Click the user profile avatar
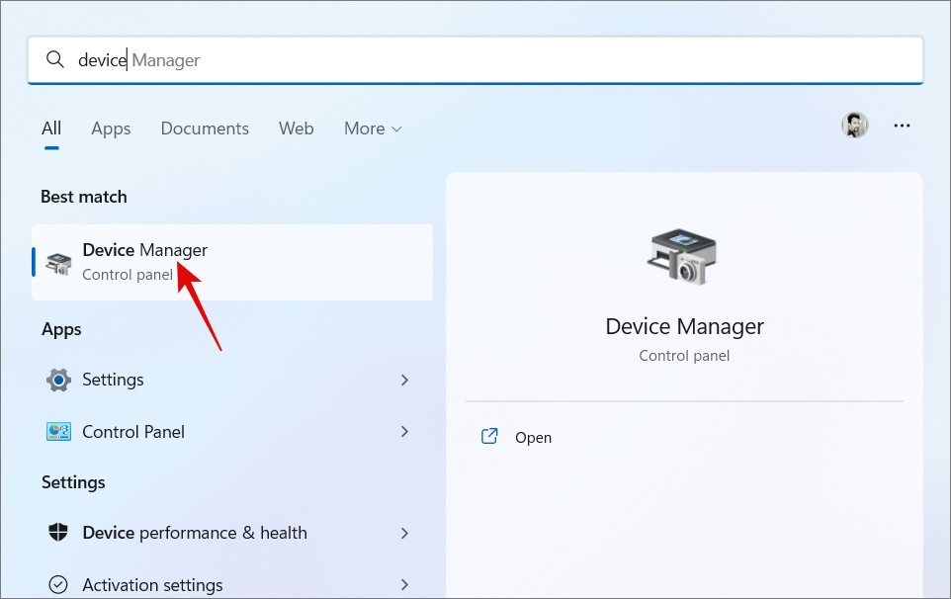Screen dimensions: 951x599 point(855,126)
